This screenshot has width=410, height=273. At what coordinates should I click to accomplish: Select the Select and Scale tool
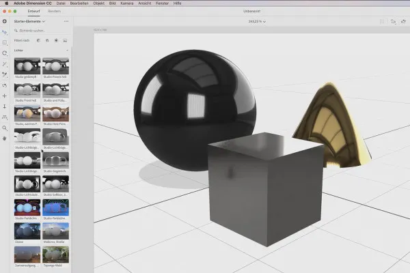click(x=5, y=42)
